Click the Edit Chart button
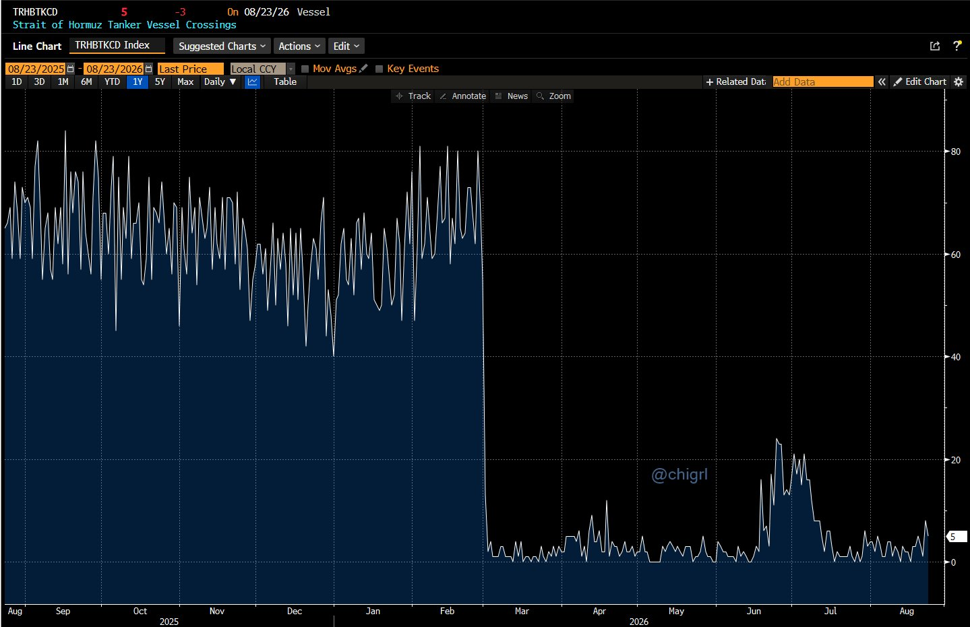 tap(920, 81)
